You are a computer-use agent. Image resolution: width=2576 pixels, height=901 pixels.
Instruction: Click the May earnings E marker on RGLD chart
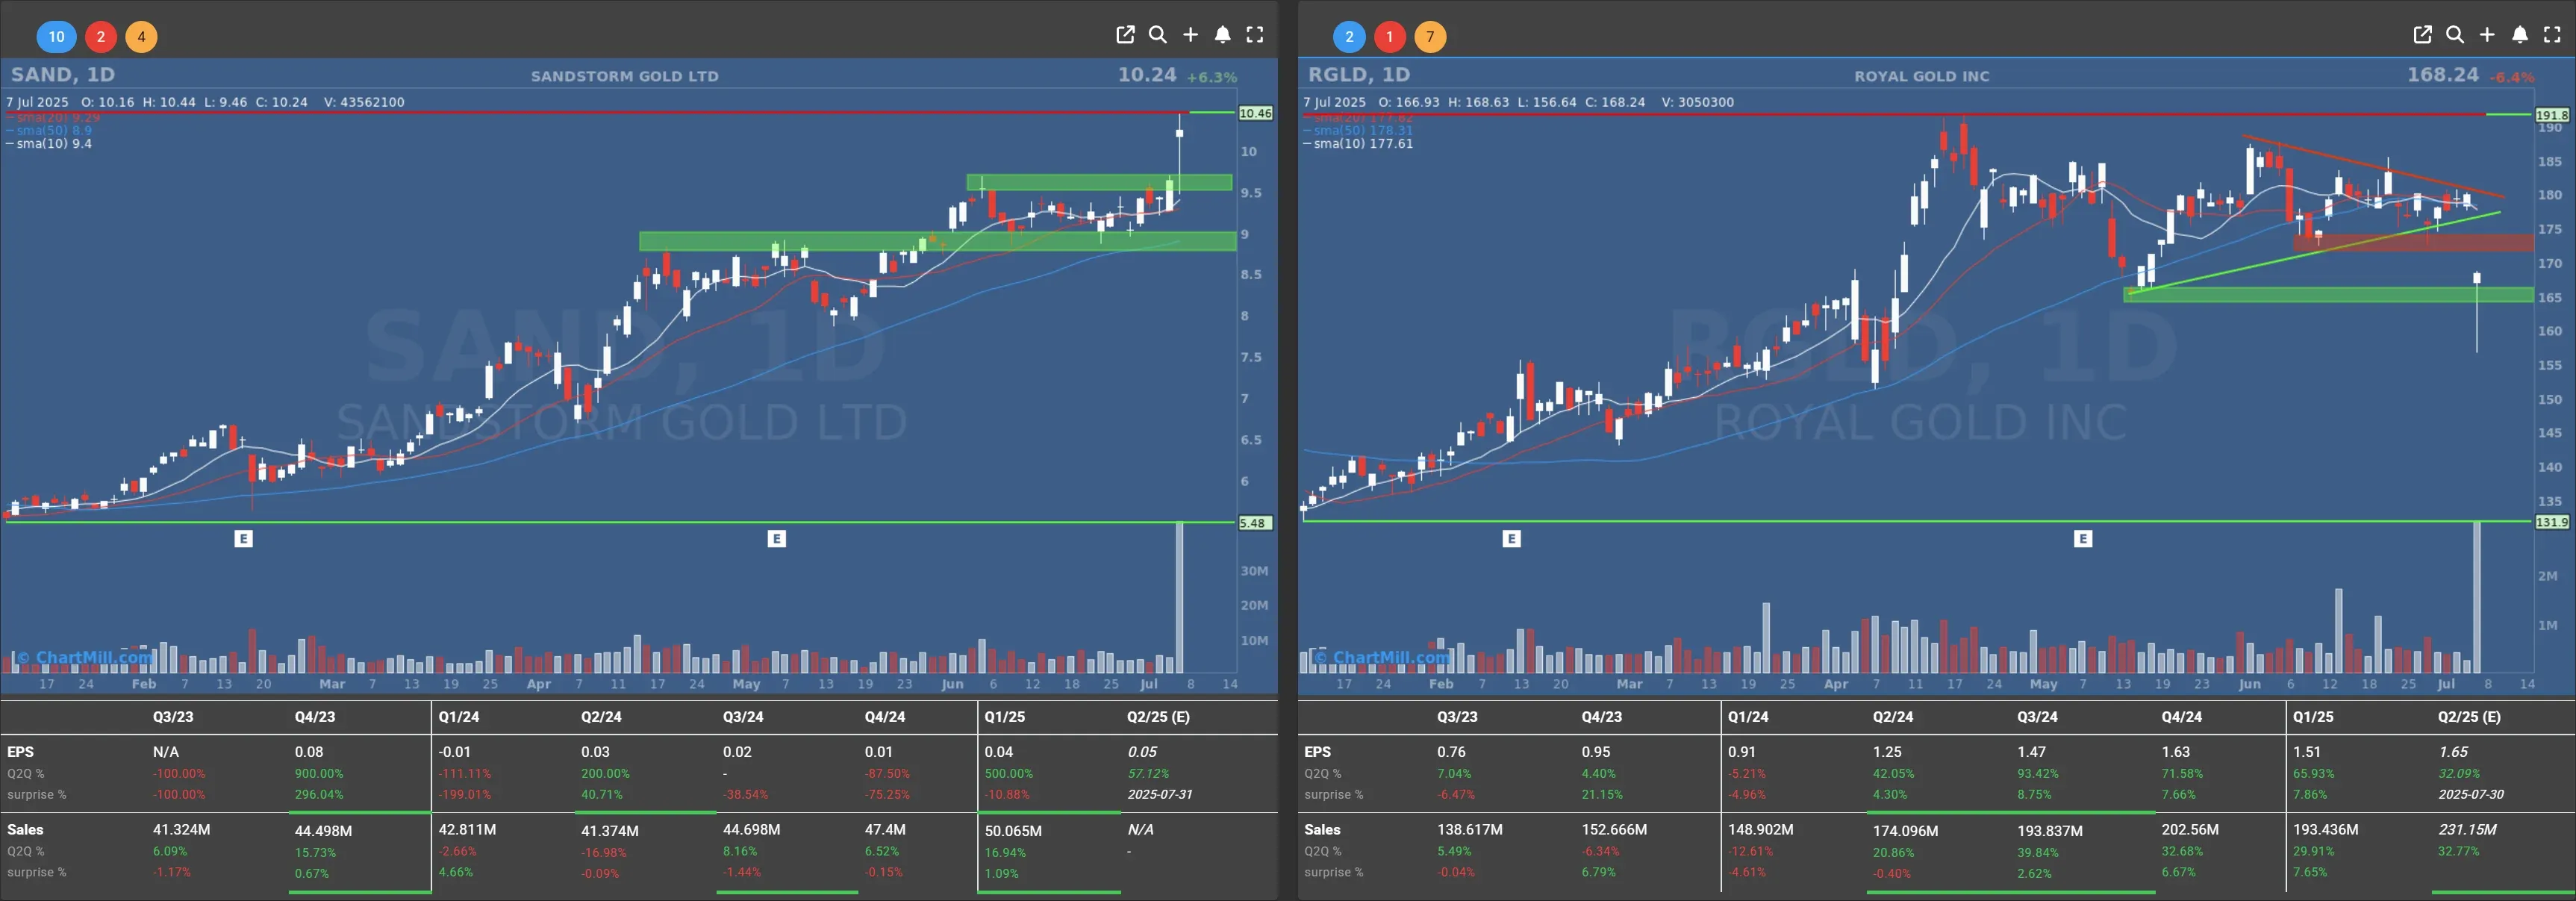pyautogui.click(x=2083, y=539)
